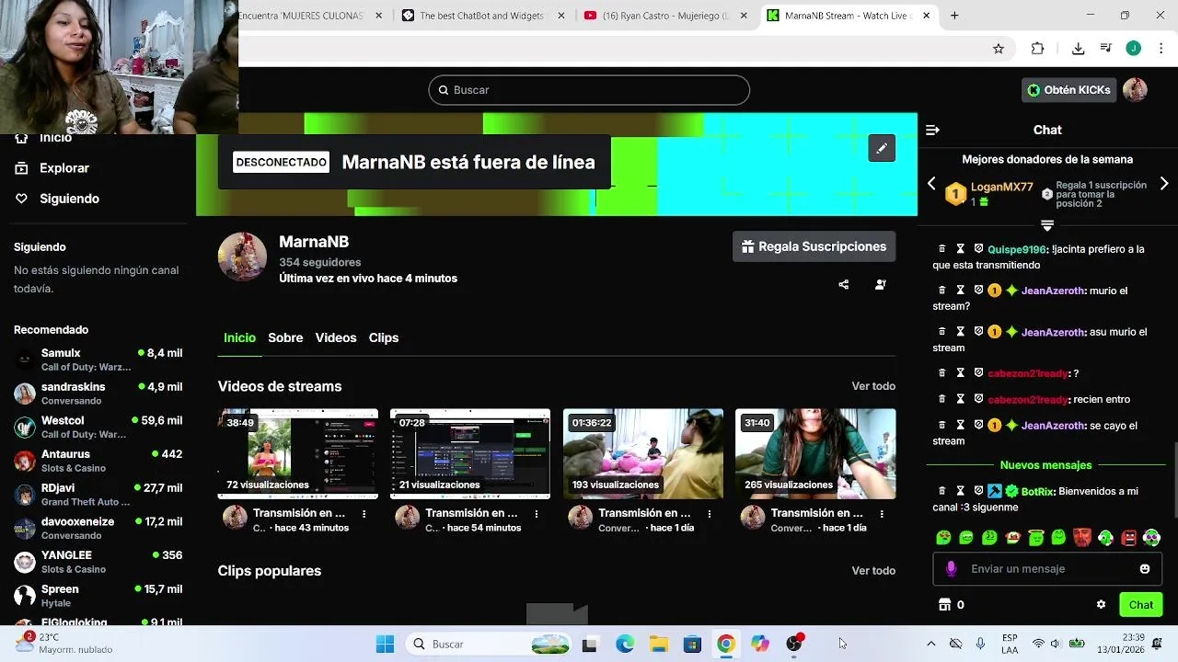This screenshot has height=662, width=1178.
Task: Click the Obtén KICKs button
Action: coord(1069,90)
